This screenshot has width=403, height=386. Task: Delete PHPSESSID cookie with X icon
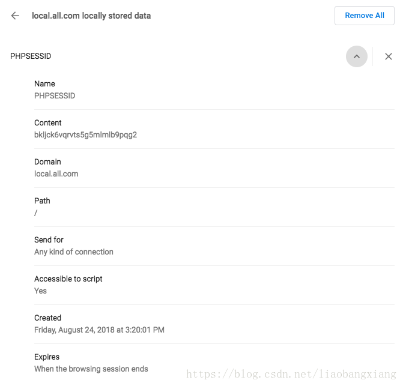tap(389, 56)
